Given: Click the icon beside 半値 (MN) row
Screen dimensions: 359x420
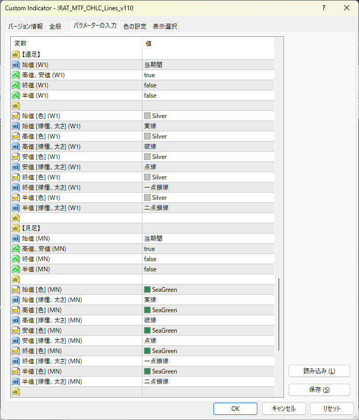Looking at the screenshot, I should point(16,269).
